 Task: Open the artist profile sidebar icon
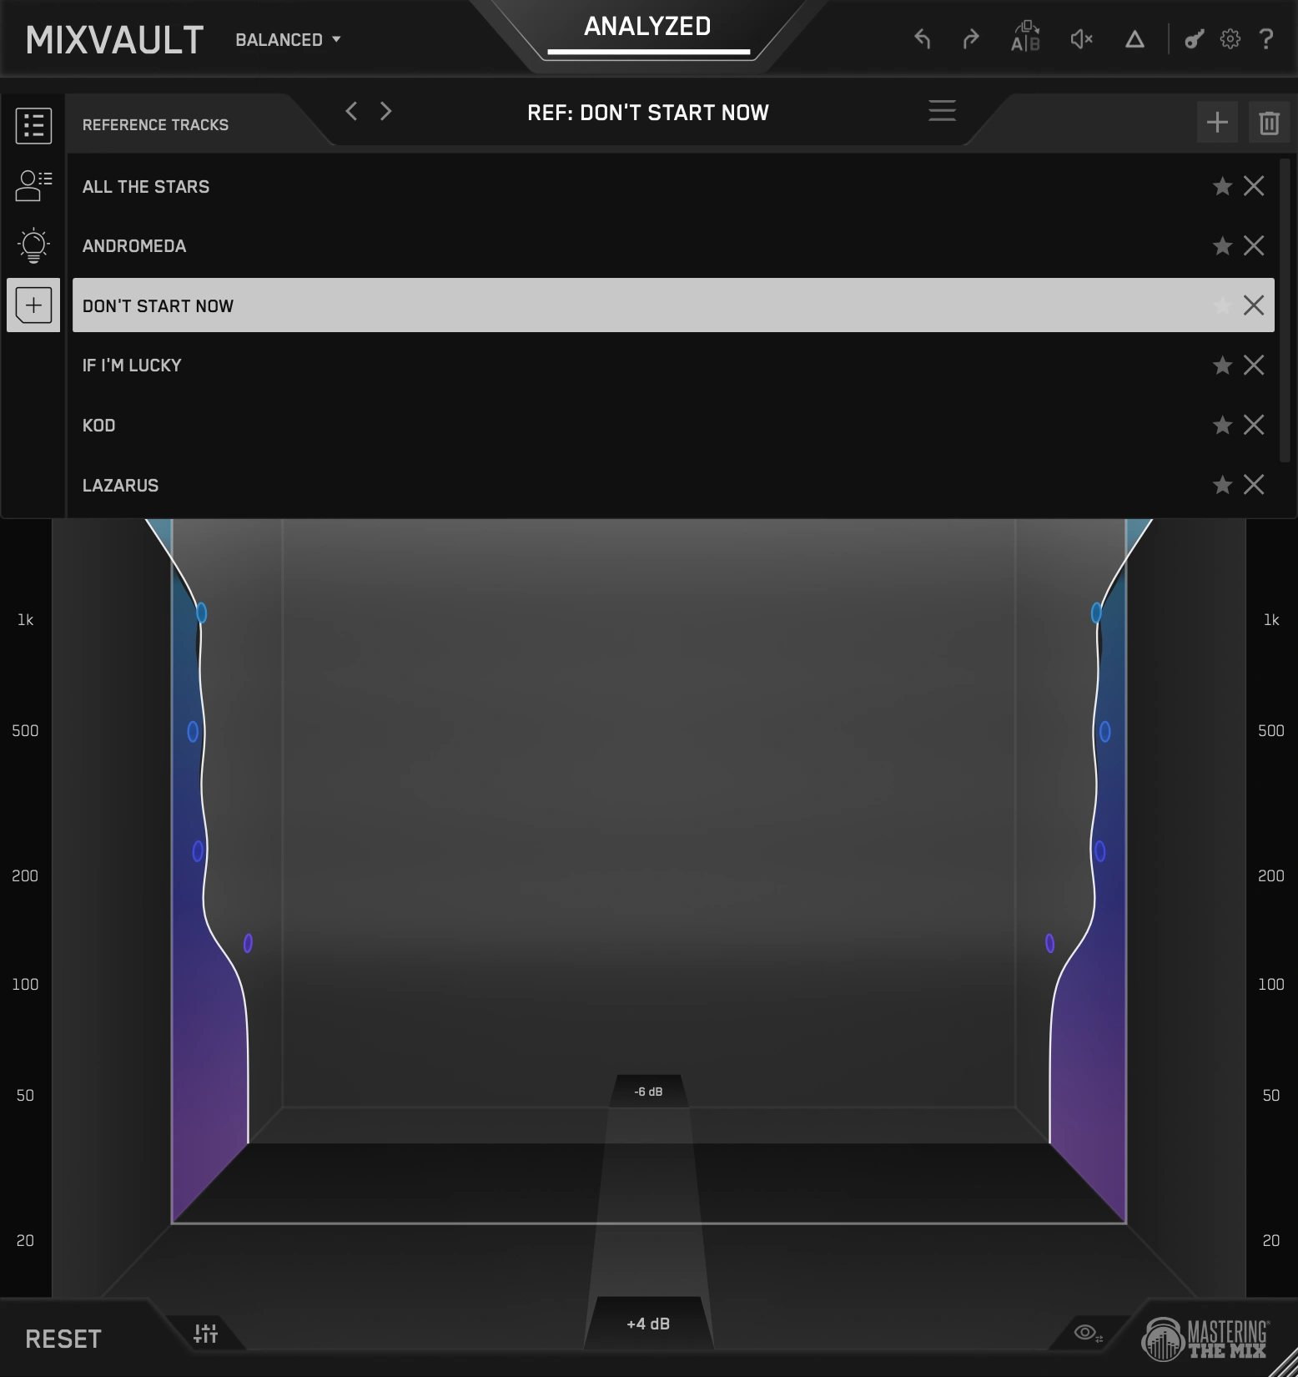[33, 185]
